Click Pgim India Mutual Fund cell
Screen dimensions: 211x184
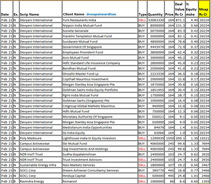click(100, 95)
